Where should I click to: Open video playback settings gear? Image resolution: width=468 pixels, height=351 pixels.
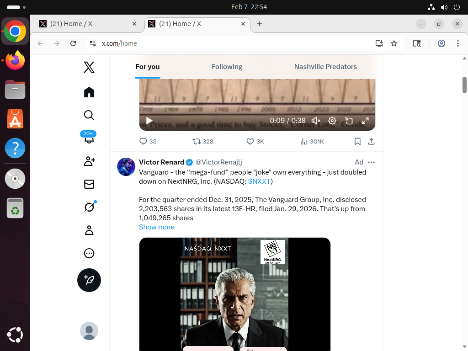tap(332, 121)
